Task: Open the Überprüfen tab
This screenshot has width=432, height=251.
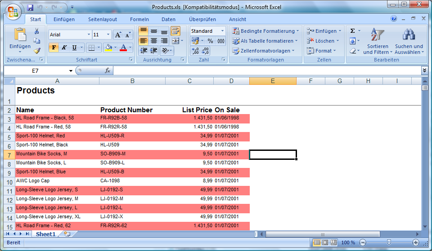Action: [202, 19]
